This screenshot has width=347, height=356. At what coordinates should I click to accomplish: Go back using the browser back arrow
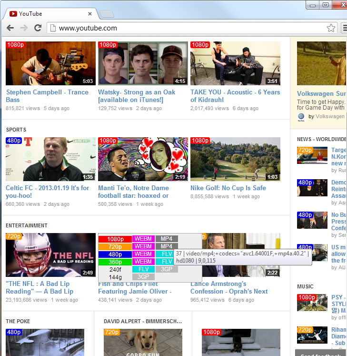pos(10,28)
